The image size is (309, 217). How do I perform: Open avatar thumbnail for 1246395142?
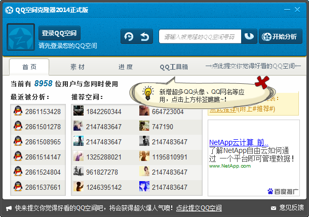point(79,186)
